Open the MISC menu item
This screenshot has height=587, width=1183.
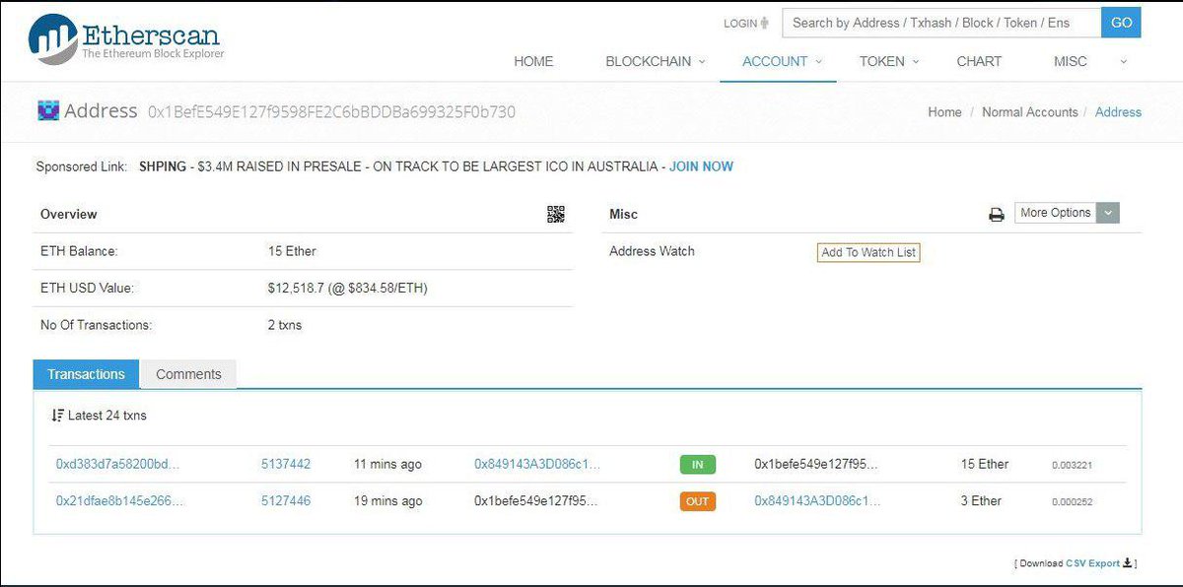coord(1071,61)
